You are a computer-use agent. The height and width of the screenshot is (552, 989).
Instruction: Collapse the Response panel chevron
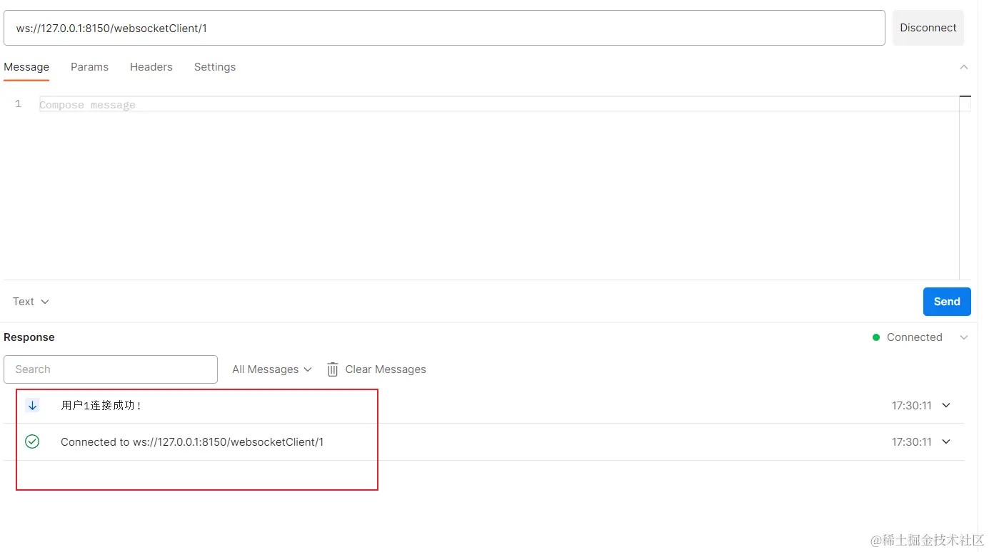[964, 337]
